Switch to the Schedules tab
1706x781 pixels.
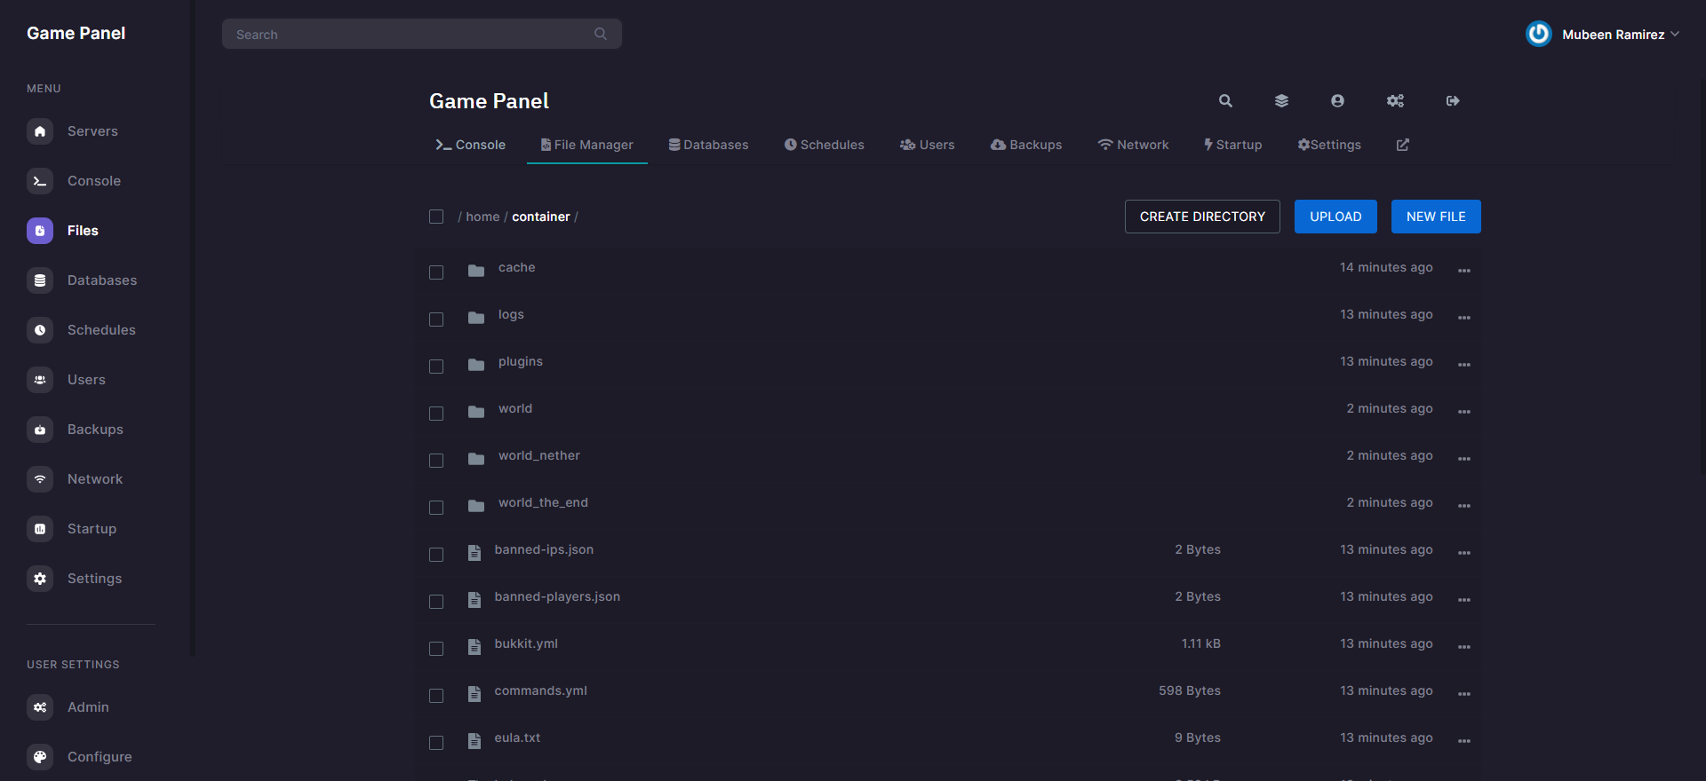[824, 145]
